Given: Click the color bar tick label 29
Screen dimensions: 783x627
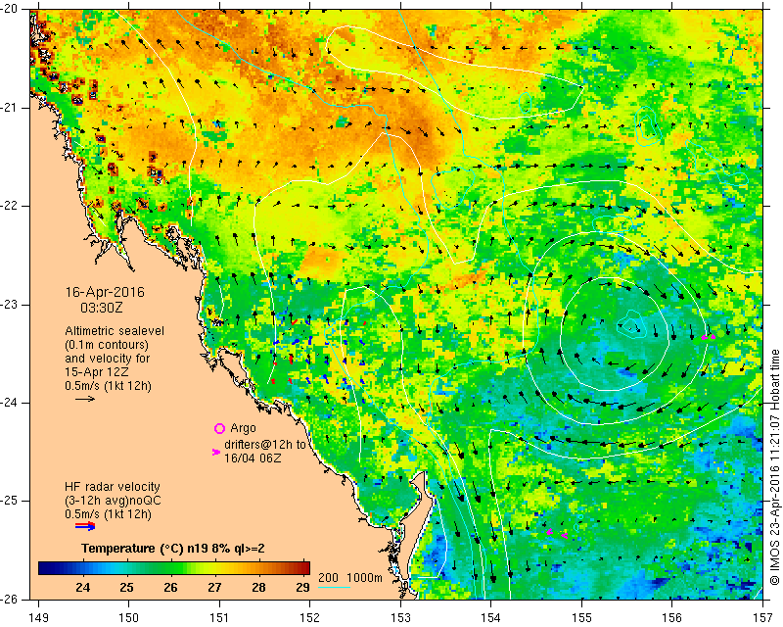Looking at the screenshot, I should coord(302,587).
